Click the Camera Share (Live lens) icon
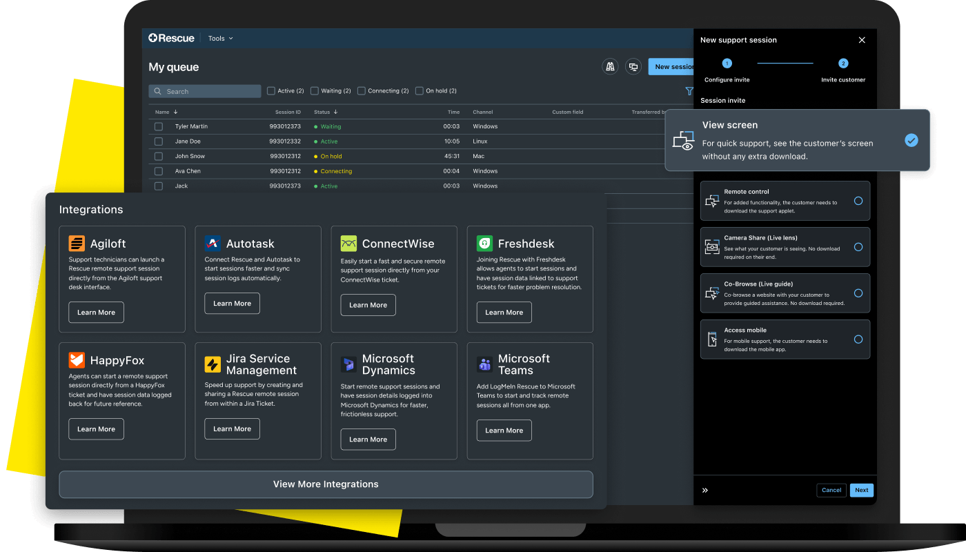This screenshot has height=552, width=966. (x=712, y=247)
